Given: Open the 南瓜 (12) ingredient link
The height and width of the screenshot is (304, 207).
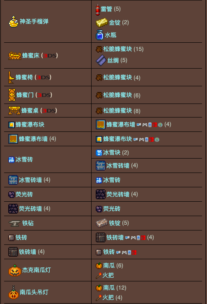Looking at the screenshot, I should coord(109,288).
